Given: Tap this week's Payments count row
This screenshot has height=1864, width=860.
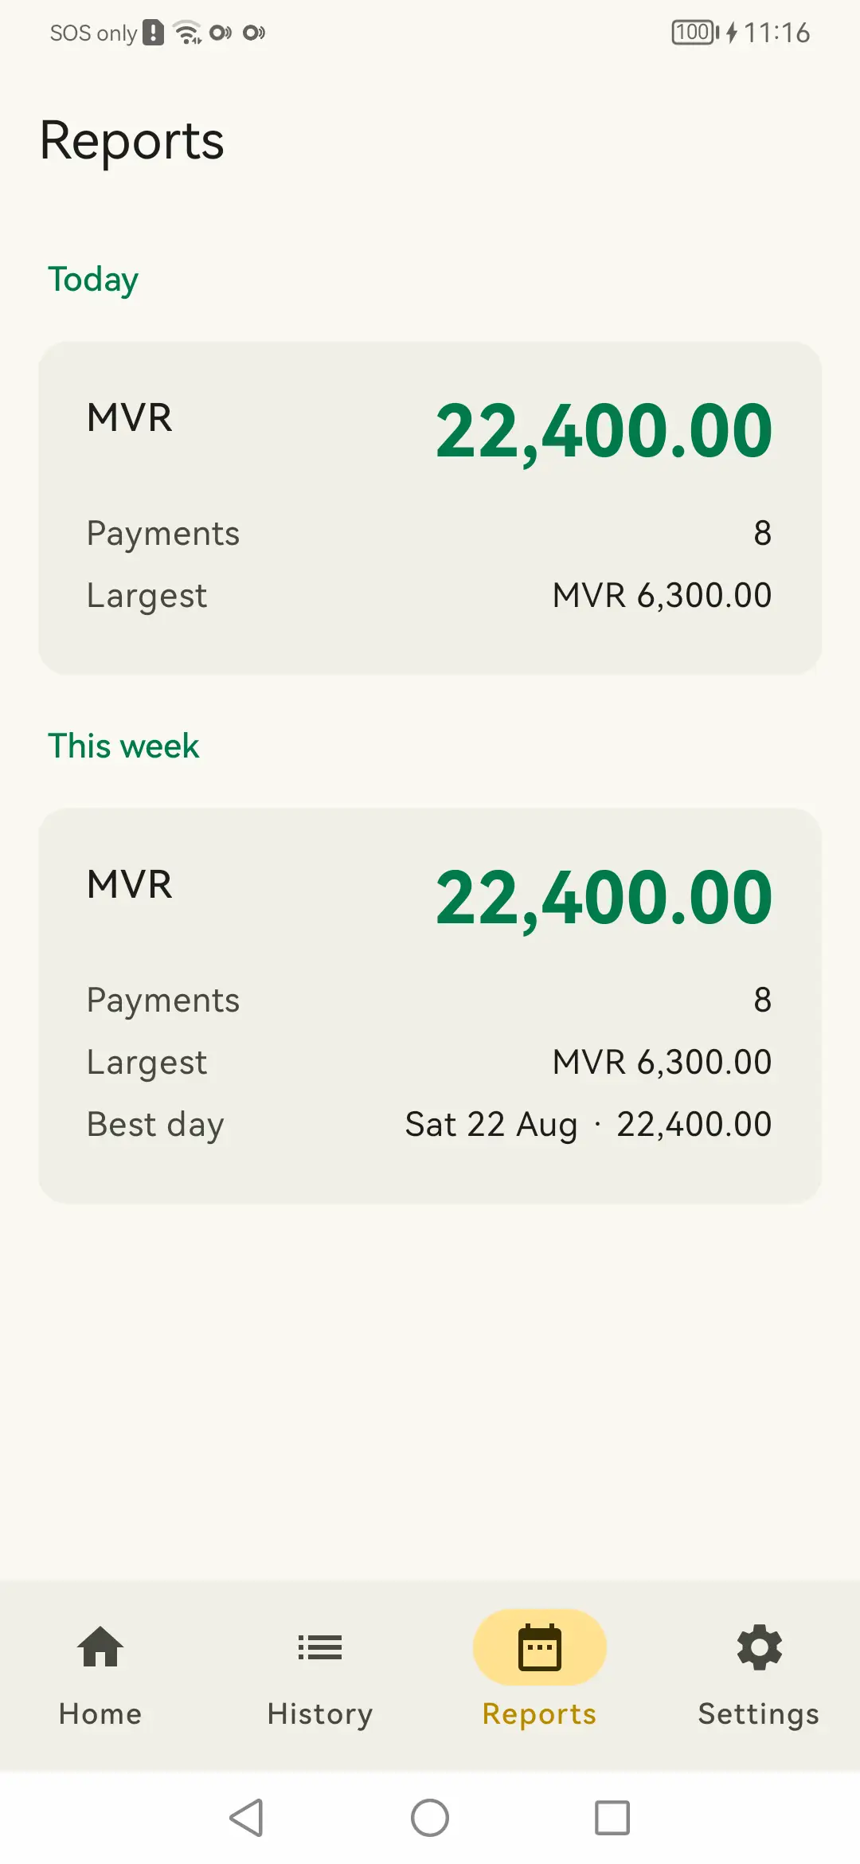Looking at the screenshot, I should (430, 1000).
